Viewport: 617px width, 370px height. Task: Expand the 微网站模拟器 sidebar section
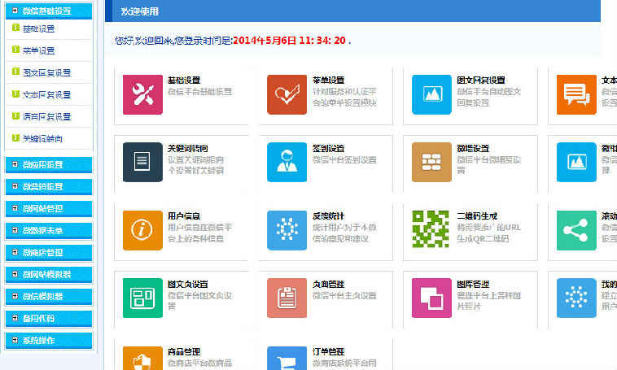coord(49,275)
